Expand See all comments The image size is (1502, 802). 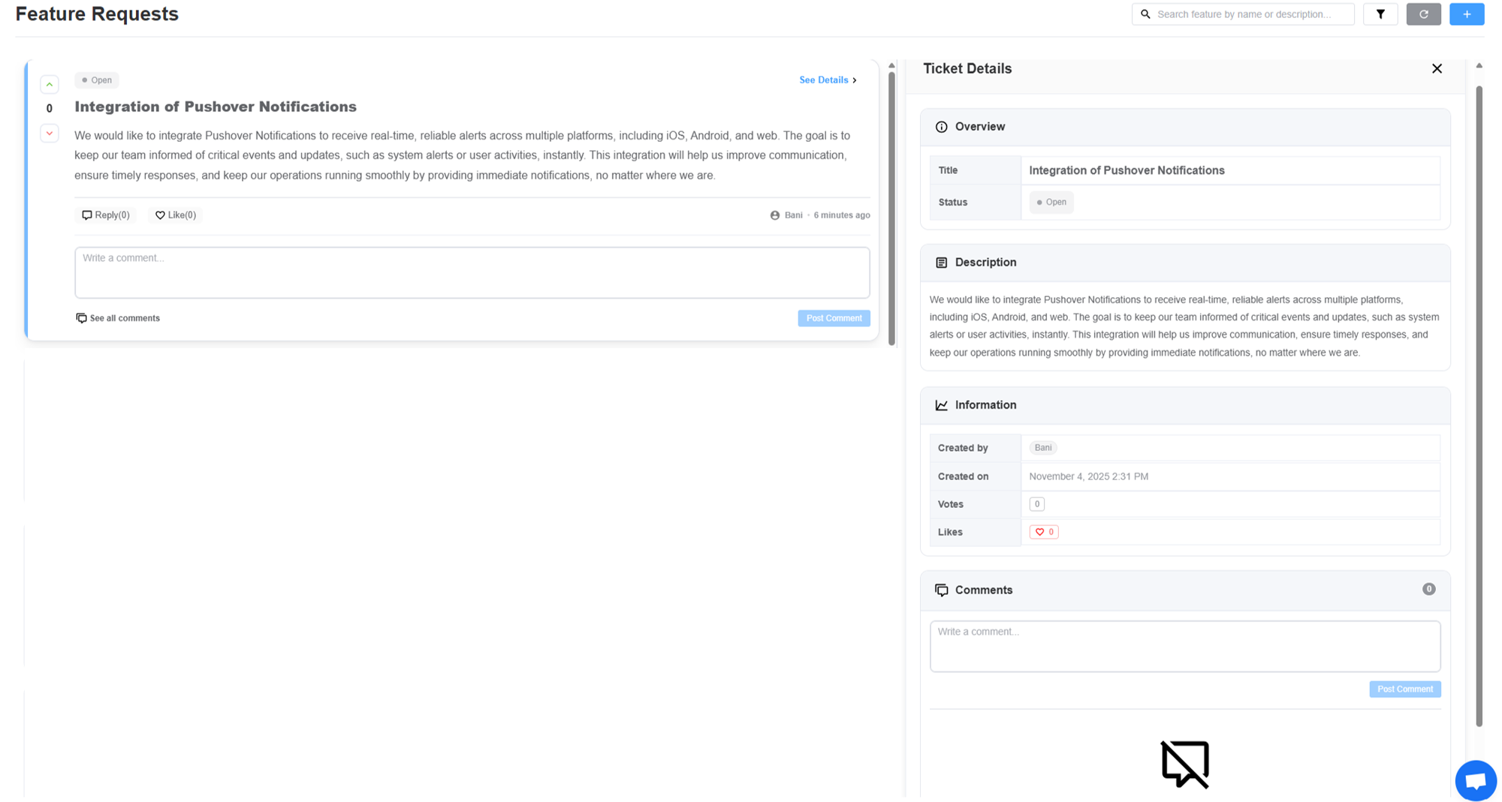pyautogui.click(x=118, y=318)
